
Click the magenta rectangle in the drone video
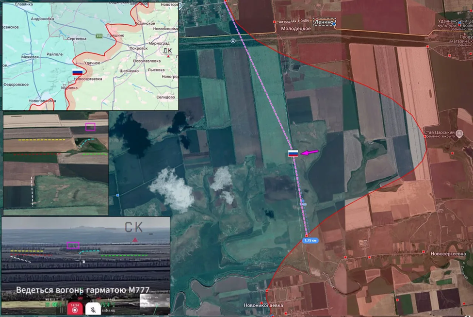[73, 245]
